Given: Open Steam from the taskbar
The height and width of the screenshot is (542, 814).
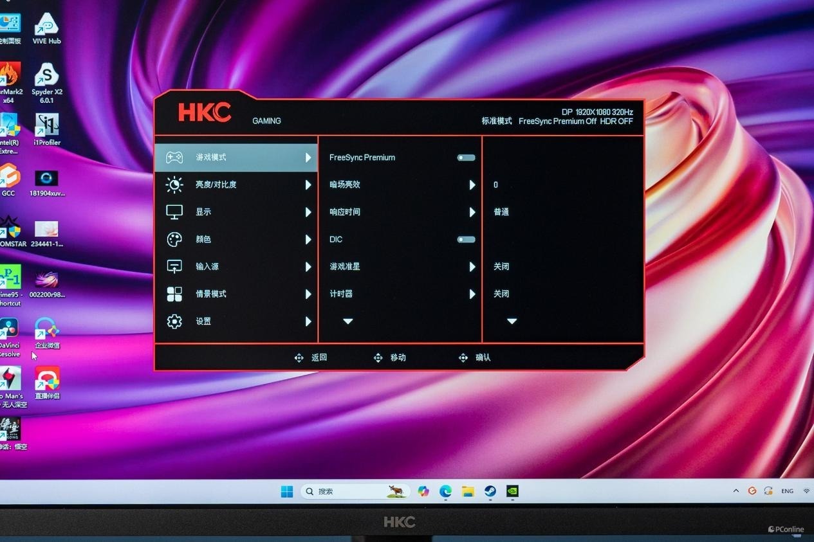Looking at the screenshot, I should (490, 491).
